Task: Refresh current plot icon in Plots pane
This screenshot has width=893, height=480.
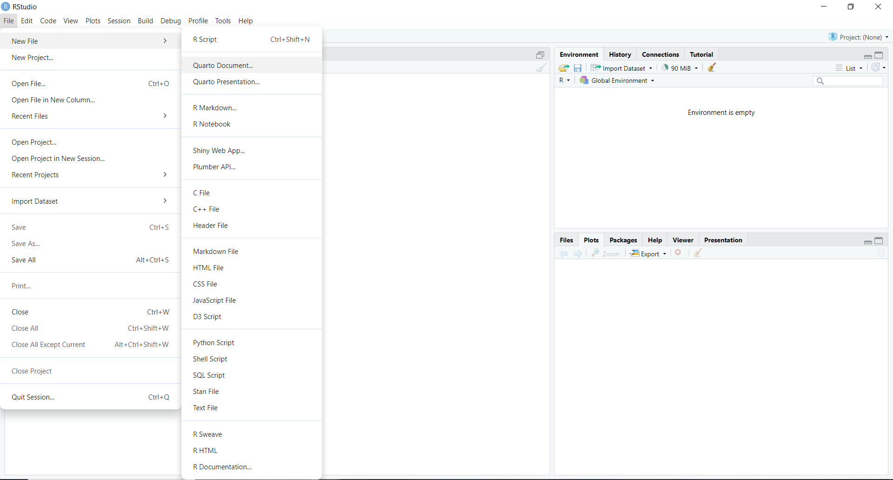Action: pyautogui.click(x=881, y=253)
